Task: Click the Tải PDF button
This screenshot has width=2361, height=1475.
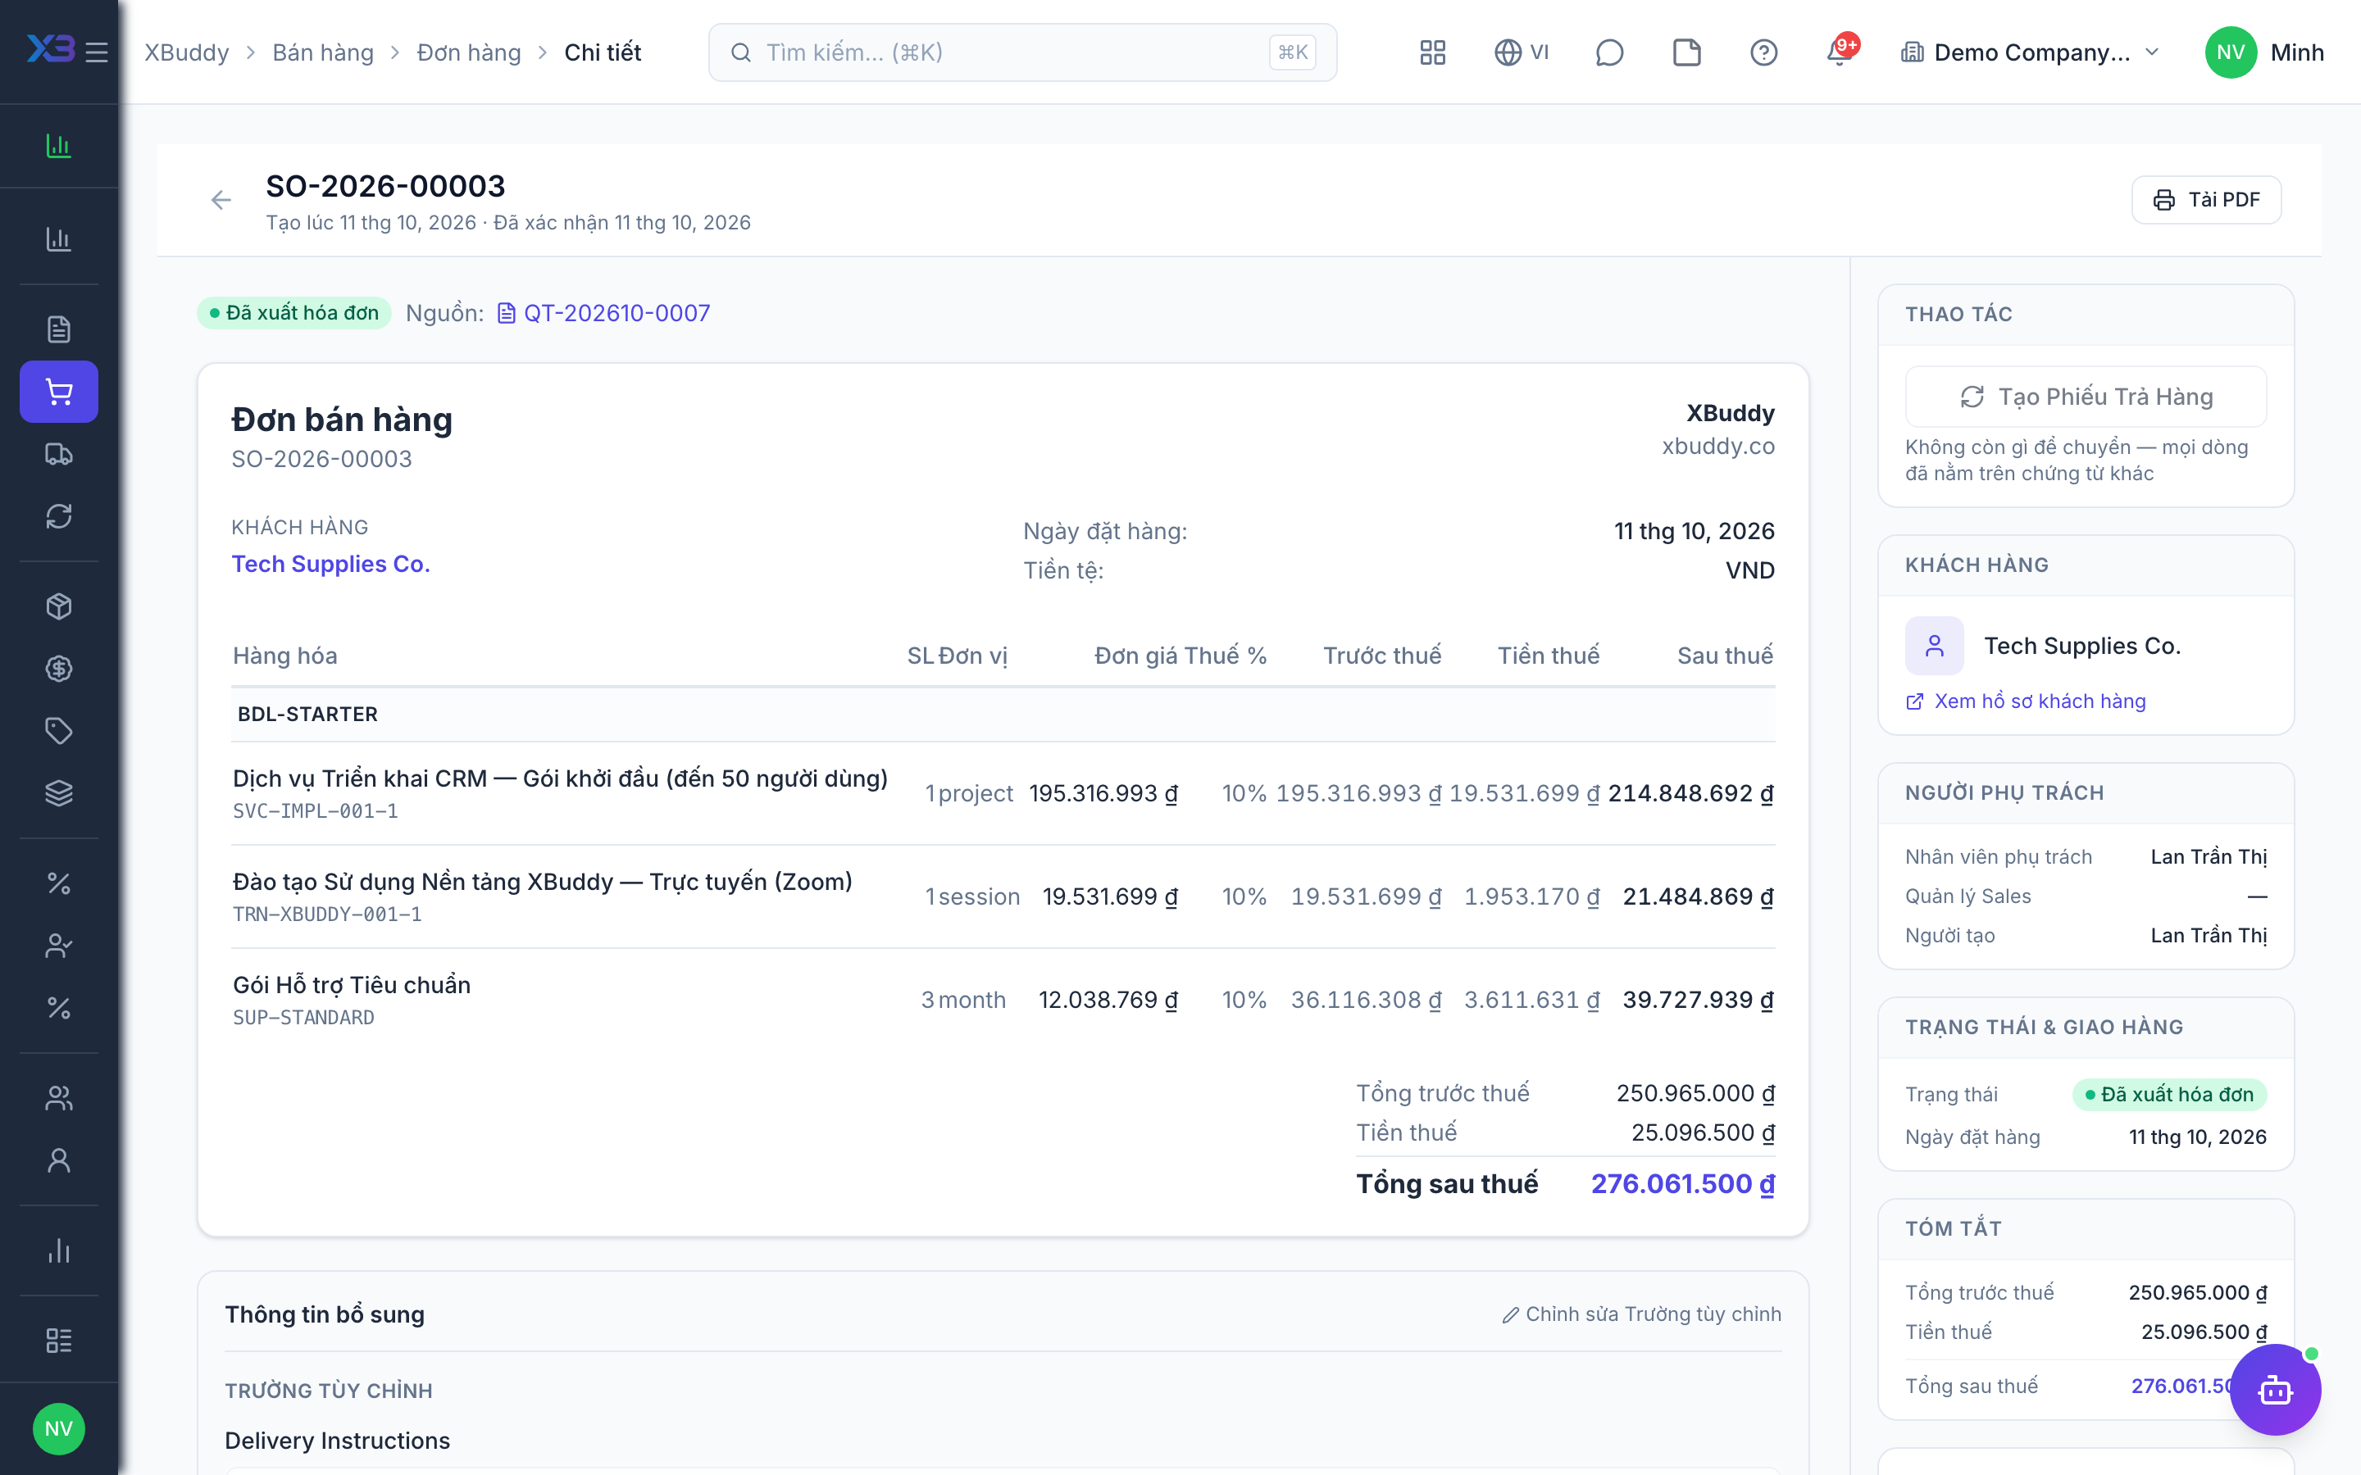Action: (x=2206, y=200)
